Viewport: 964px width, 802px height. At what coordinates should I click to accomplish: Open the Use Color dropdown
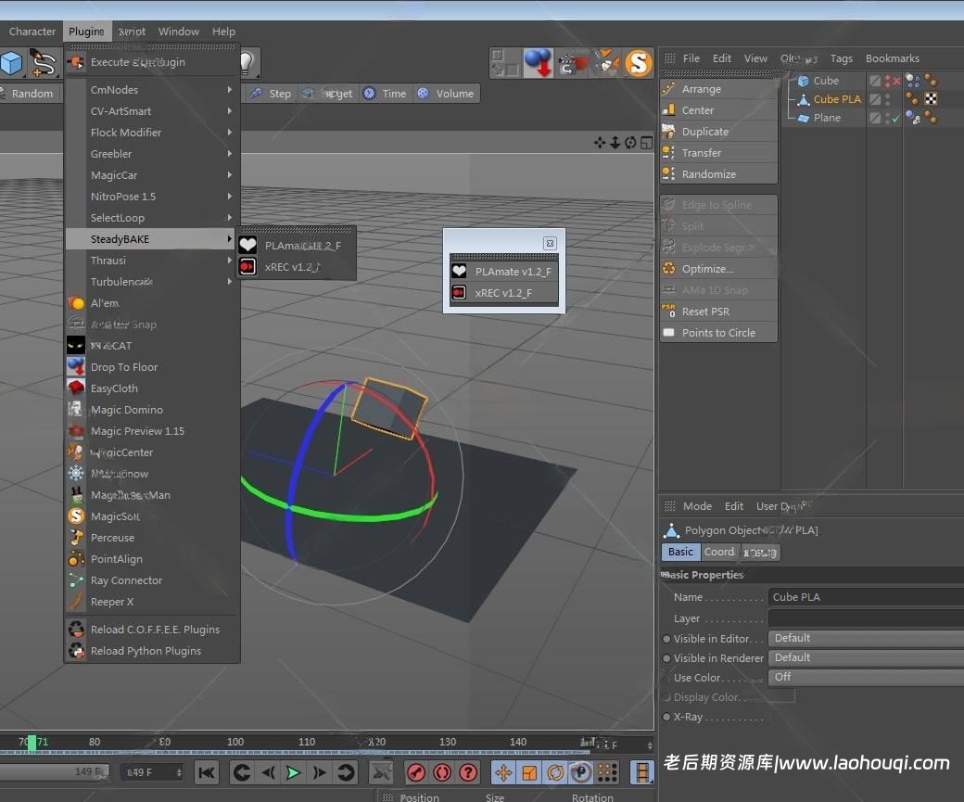click(865, 677)
